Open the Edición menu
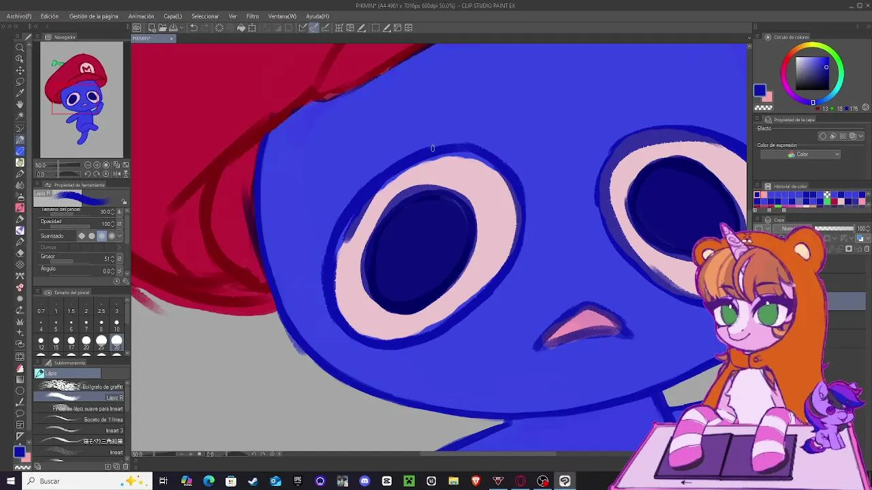This screenshot has height=490, width=872. [x=50, y=16]
